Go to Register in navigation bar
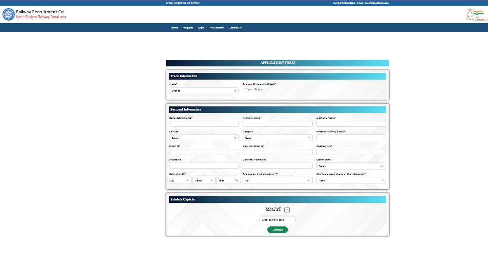The image size is (488, 259). (188, 28)
